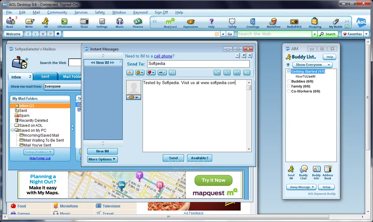
Task: Open the Keyword menu
Action: click(x=140, y=12)
